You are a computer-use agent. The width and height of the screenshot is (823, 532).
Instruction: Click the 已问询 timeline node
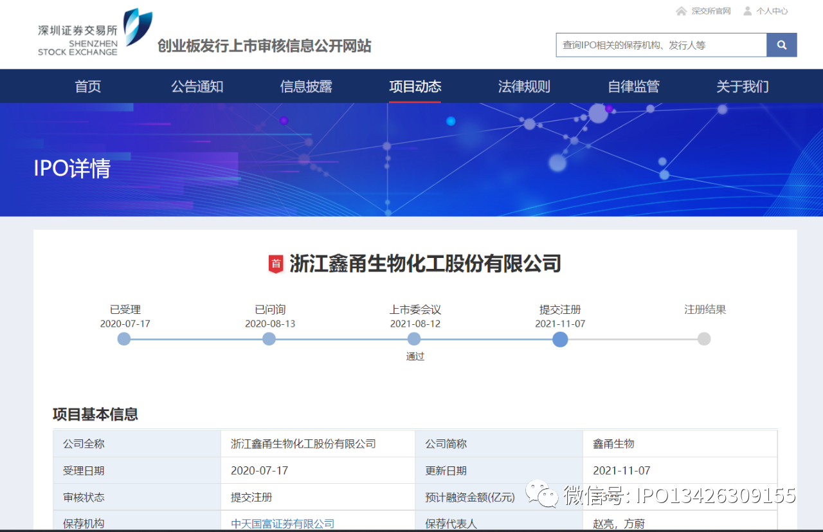click(x=269, y=339)
